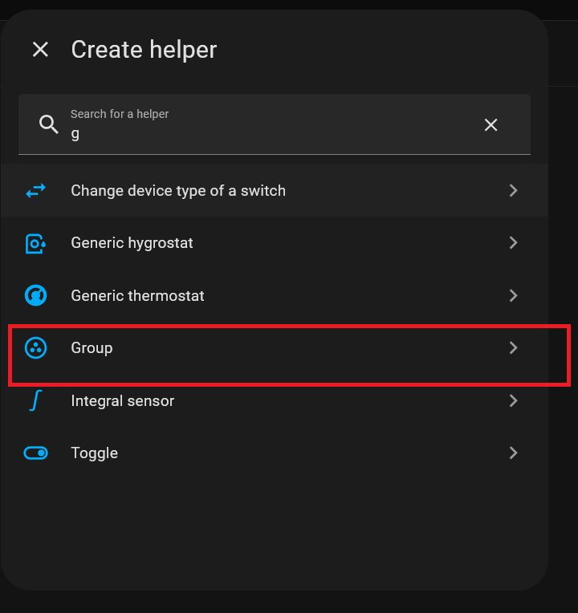Click the Toggle helper icon
This screenshot has width=578, height=613.
pyautogui.click(x=35, y=453)
